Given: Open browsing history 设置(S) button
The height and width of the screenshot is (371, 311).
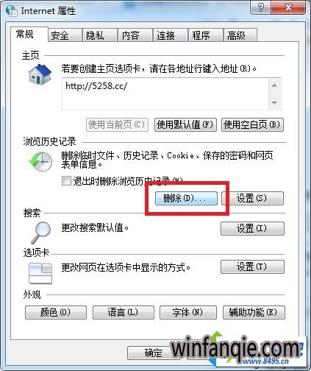Looking at the screenshot, I should pyautogui.click(x=252, y=198).
